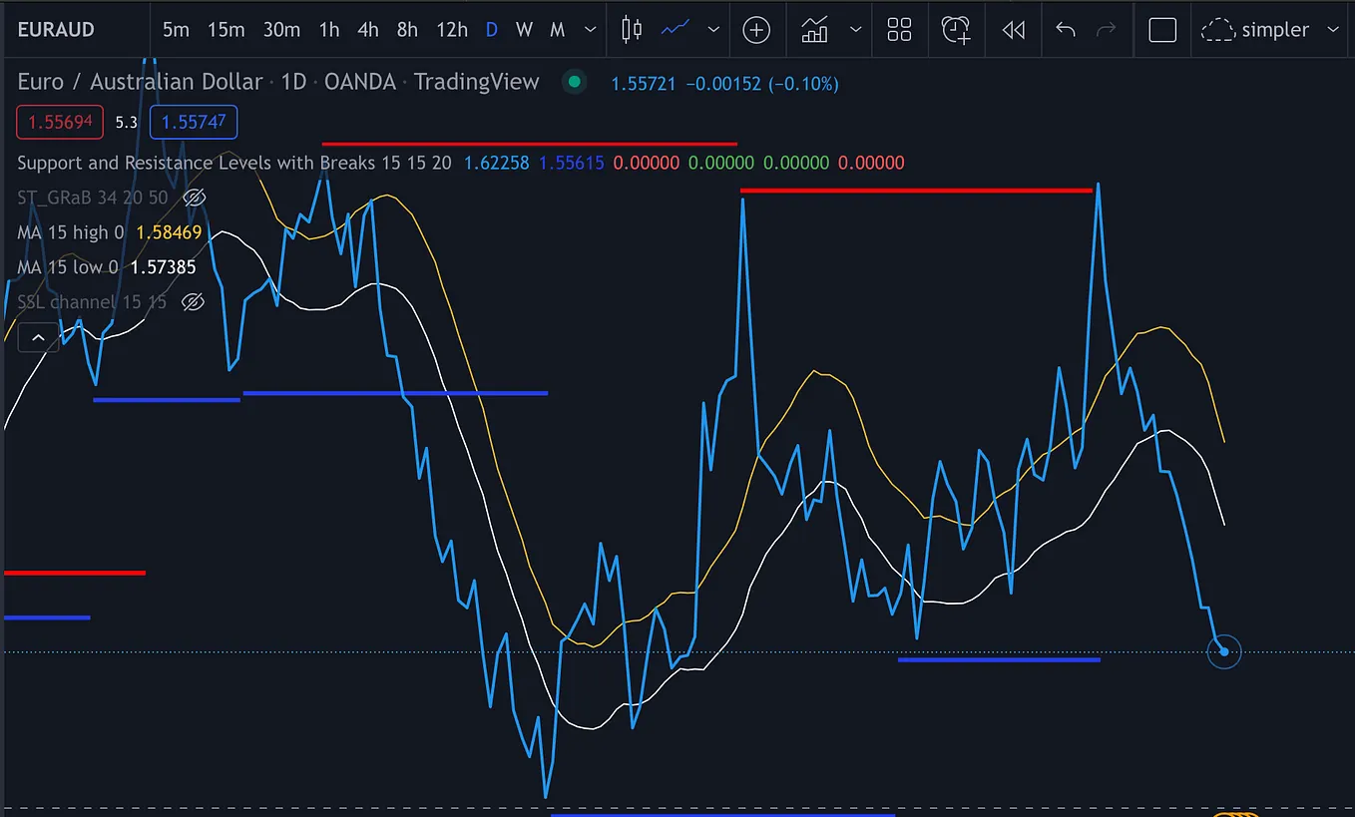This screenshot has width=1355, height=817.
Task: Collapse the indicator legend with the arrow
Action: pyautogui.click(x=38, y=338)
